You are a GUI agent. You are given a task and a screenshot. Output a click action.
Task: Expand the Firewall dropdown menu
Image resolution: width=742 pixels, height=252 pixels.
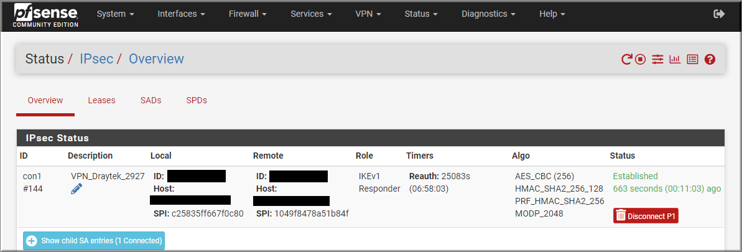coord(248,14)
